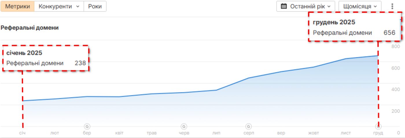Image resolution: width=405 pixels, height=138 pixels.
Task: Expand the Конкуренти dropdown
Action: (x=59, y=6)
